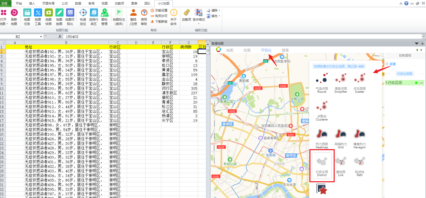Select cell 浦东新区 in column F
Image resolution: width=426 pixels, height=198 pixels.
170,93
